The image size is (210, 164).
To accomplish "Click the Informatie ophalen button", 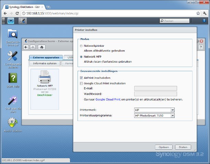I will click(45, 63).
